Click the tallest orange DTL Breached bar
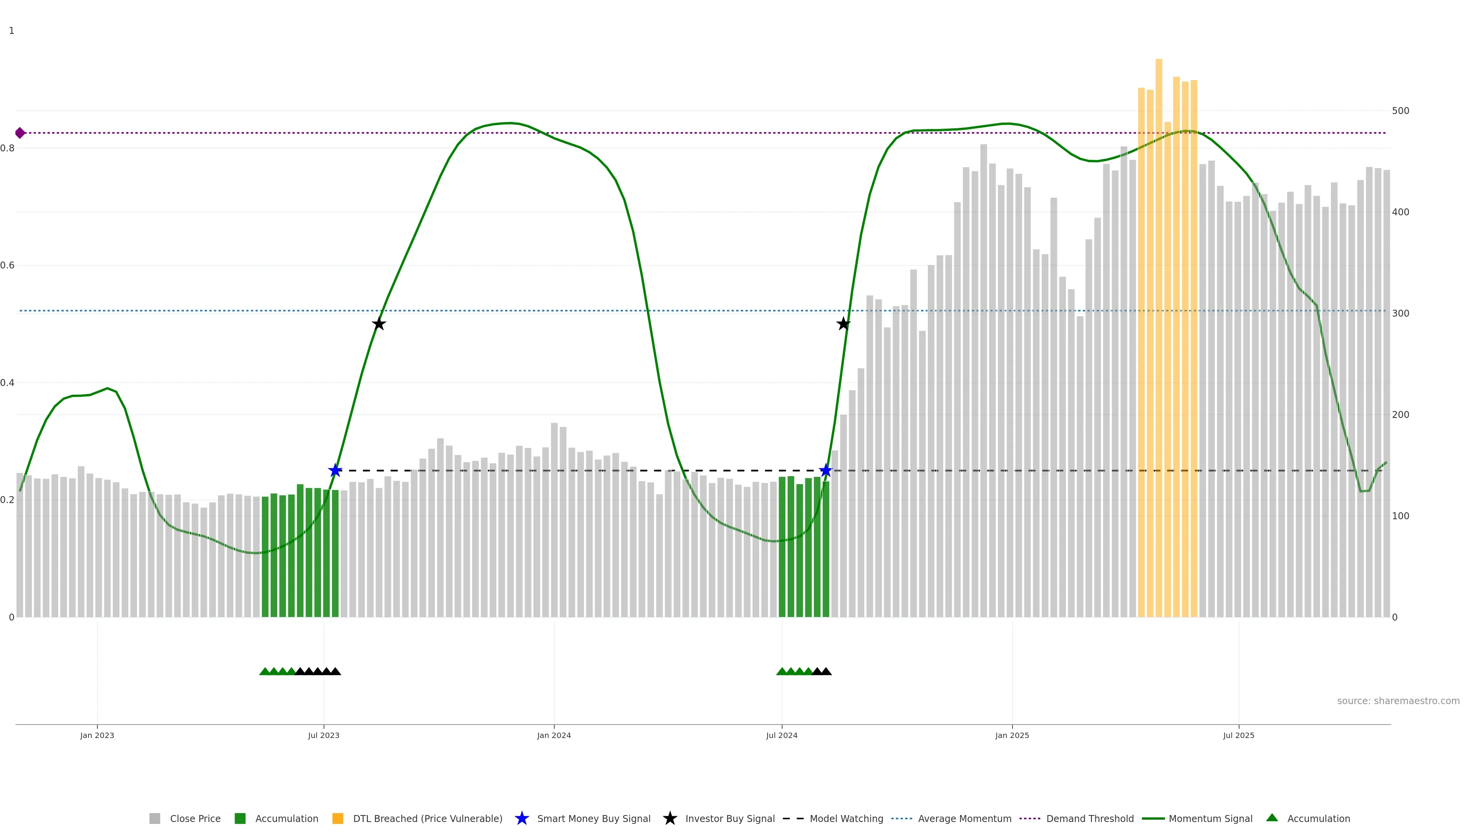 click(1159, 339)
